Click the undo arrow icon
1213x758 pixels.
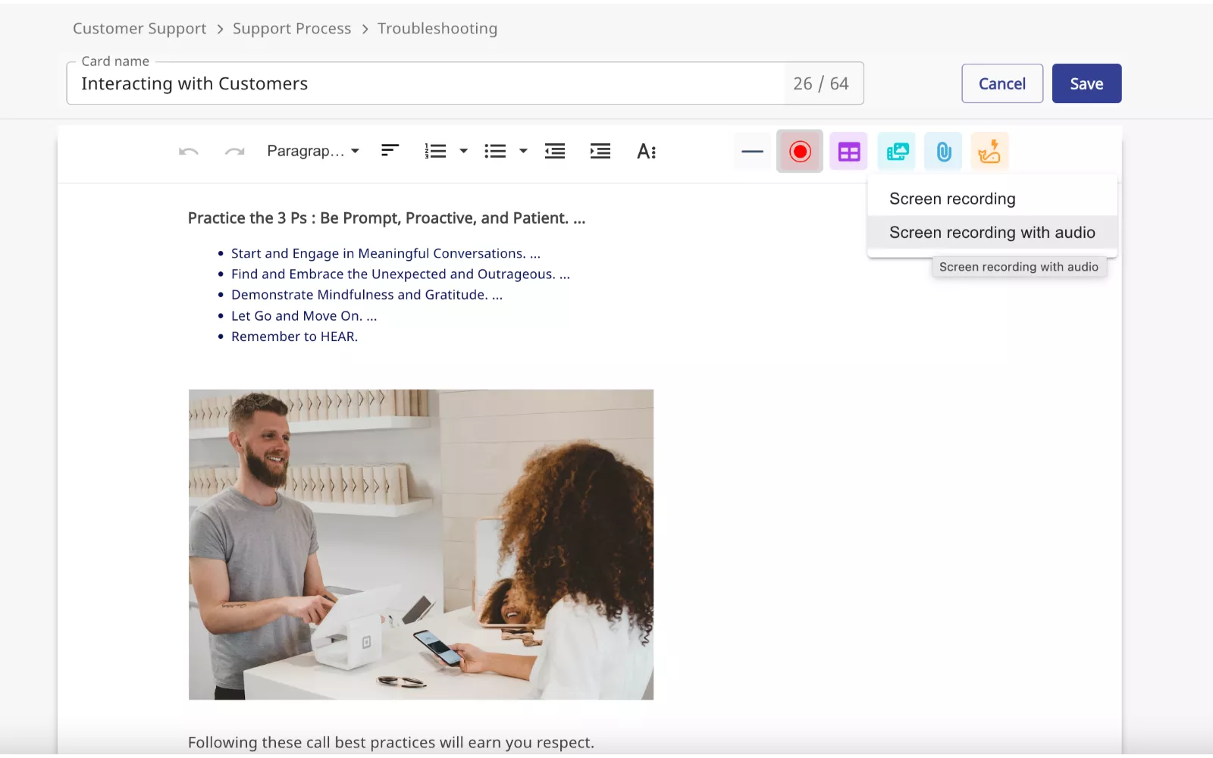coord(189,152)
